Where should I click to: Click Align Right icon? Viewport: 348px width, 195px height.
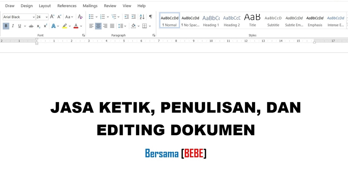coord(105,26)
